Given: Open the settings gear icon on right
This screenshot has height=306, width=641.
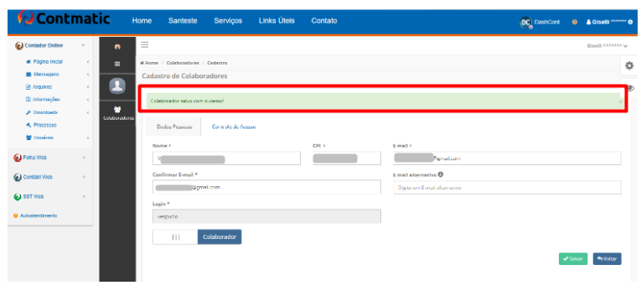Looking at the screenshot, I should pyautogui.click(x=629, y=65).
